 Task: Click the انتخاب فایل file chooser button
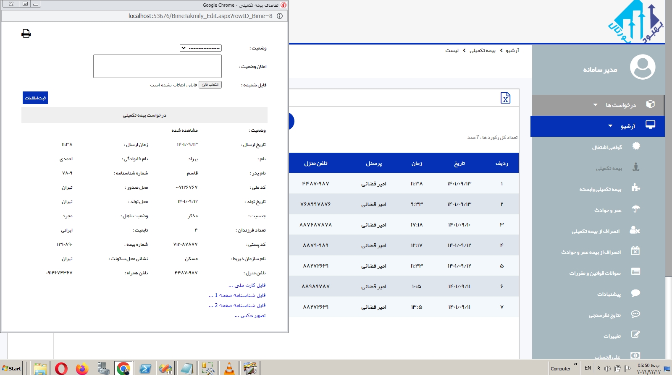coord(210,85)
